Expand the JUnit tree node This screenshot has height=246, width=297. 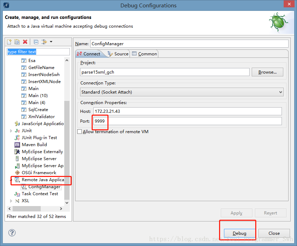[11, 130]
